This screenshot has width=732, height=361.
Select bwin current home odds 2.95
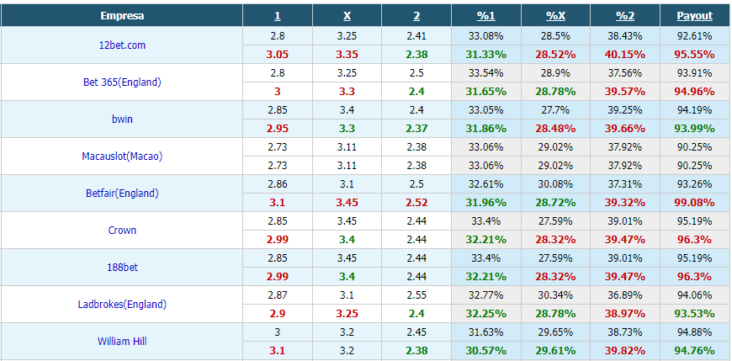[x=278, y=129]
